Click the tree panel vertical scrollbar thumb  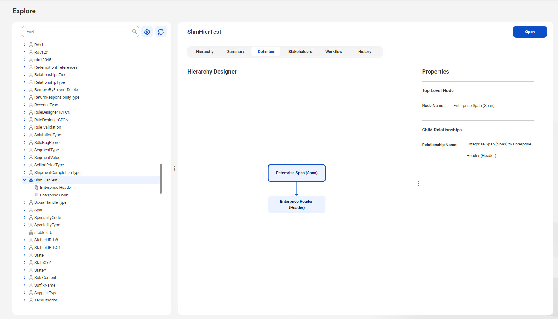pyautogui.click(x=161, y=179)
